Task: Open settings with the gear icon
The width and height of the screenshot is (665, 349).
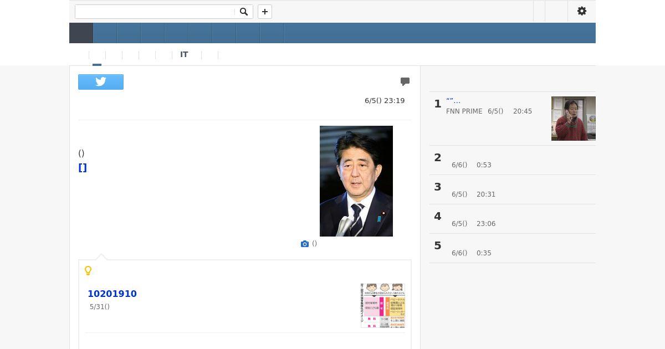Action: point(582,11)
